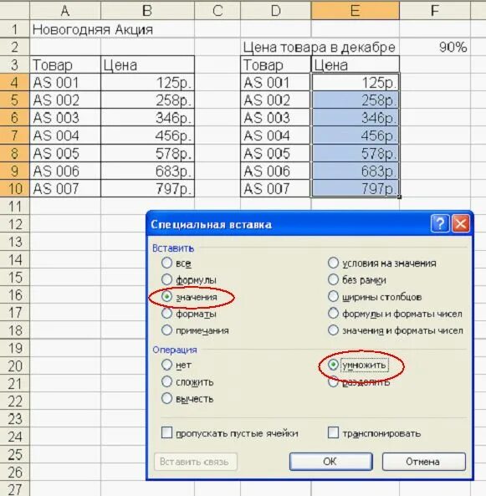
Task: Tick 'транспонировать' checkbox
Action: click(333, 432)
